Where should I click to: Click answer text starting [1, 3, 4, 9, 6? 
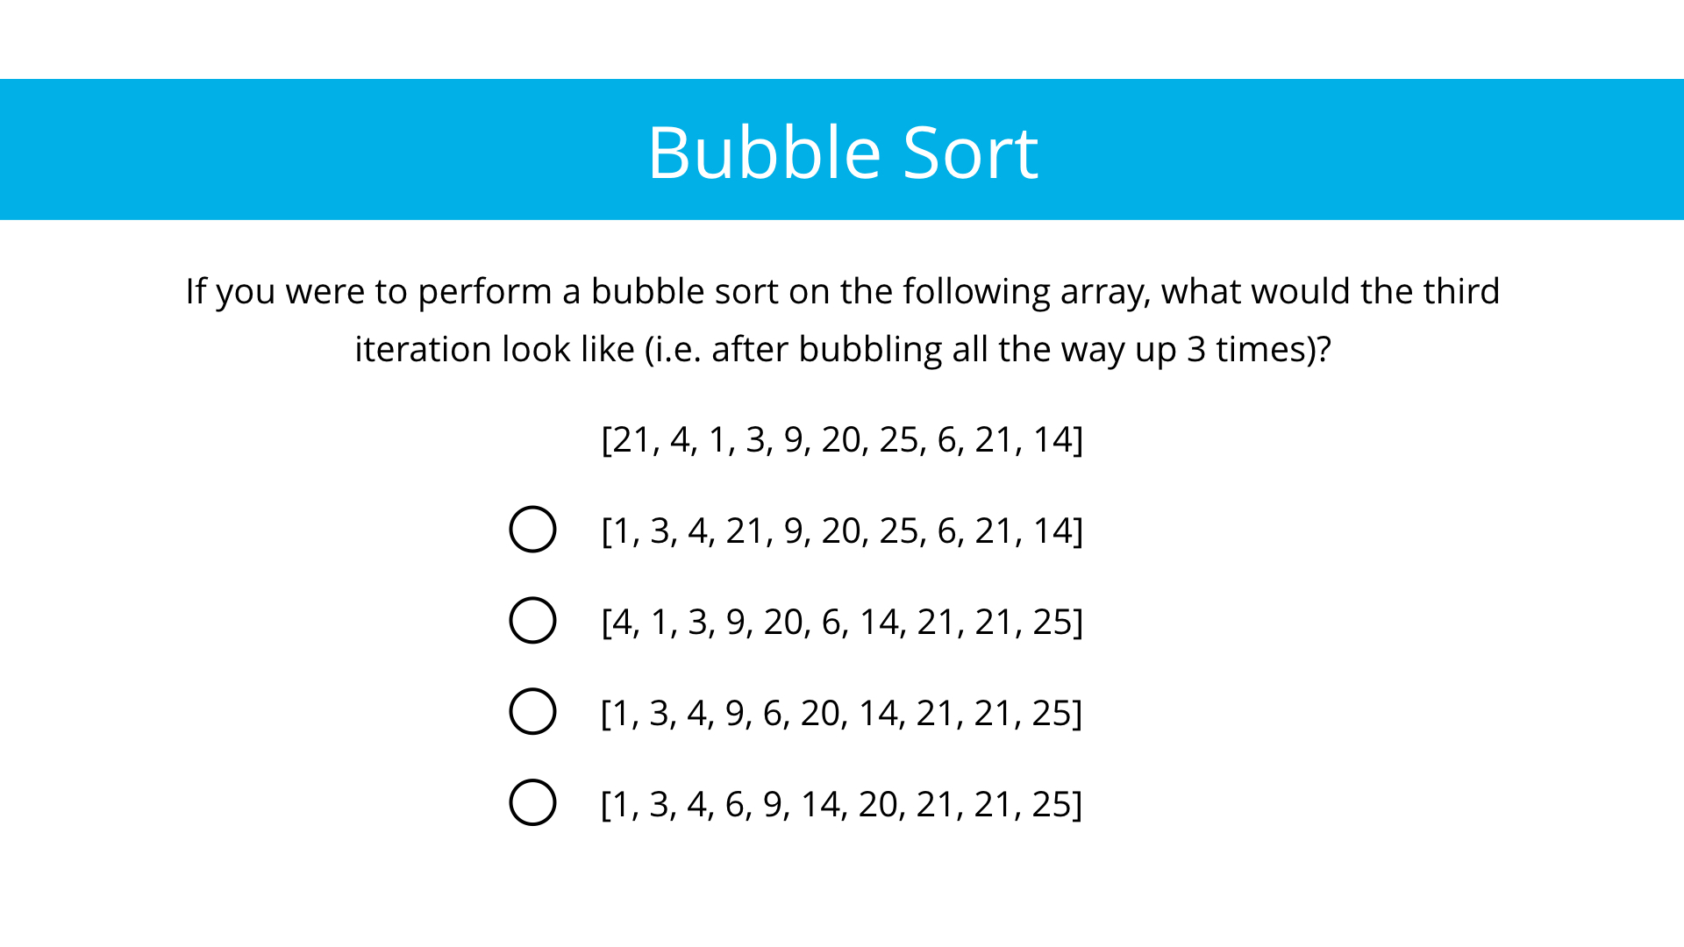842,714
